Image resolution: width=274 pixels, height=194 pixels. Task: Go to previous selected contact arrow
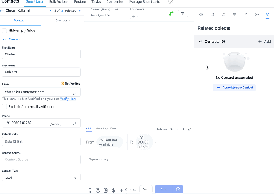[51, 10]
